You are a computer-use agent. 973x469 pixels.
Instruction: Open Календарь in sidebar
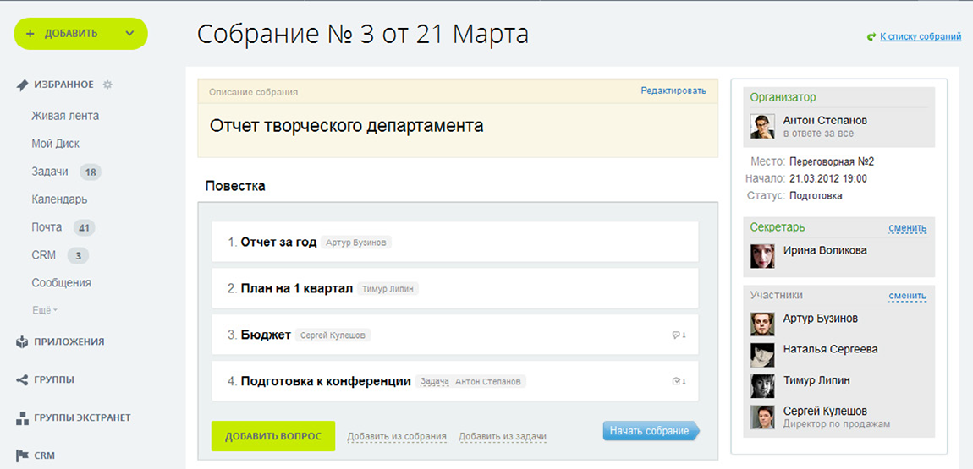coord(59,199)
